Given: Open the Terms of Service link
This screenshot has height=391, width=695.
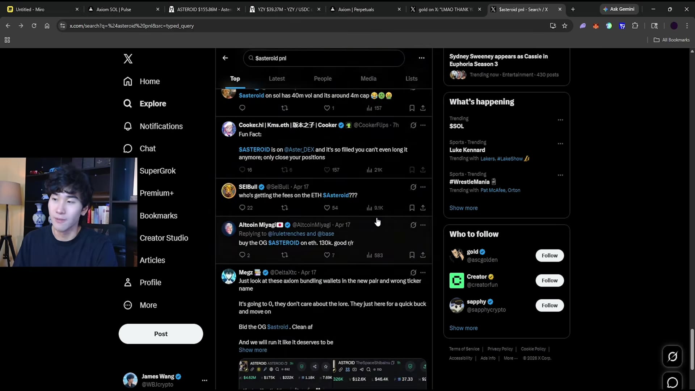Looking at the screenshot, I should pos(464,349).
